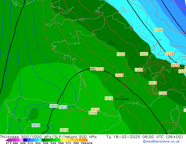Click the 486 legend value
Screen dimensions: 186x144
(x=15, y=143)
